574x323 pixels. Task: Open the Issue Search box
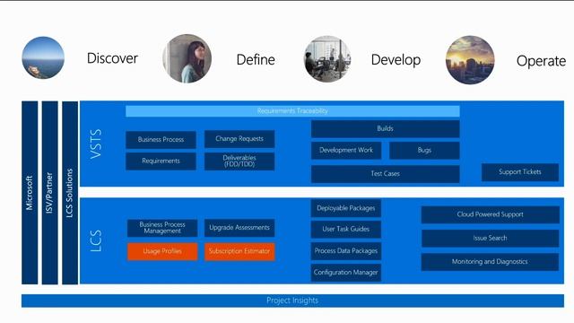click(491, 239)
